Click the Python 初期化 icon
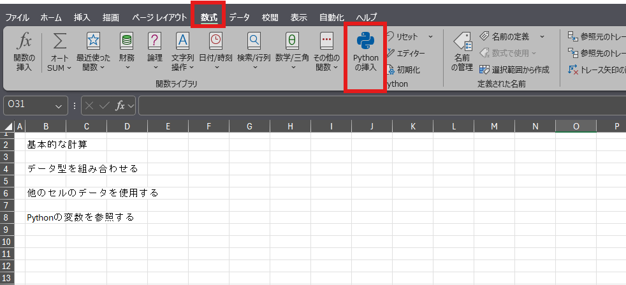The height and width of the screenshot is (285, 626). point(391,69)
